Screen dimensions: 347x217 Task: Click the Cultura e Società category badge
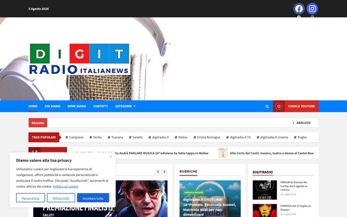click(x=194, y=192)
